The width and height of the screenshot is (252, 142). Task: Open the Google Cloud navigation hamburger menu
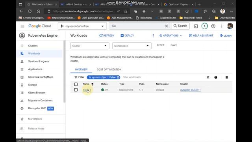22,26
